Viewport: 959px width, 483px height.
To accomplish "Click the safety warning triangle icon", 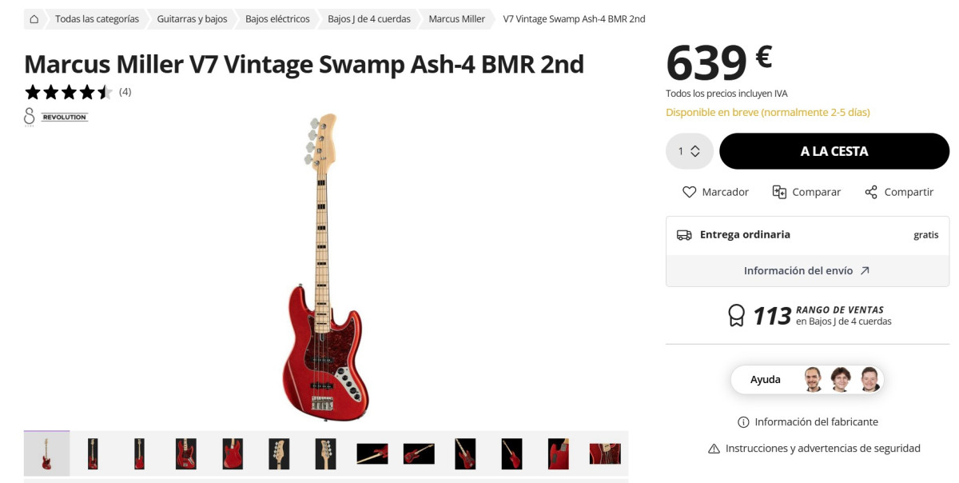I will pos(714,449).
